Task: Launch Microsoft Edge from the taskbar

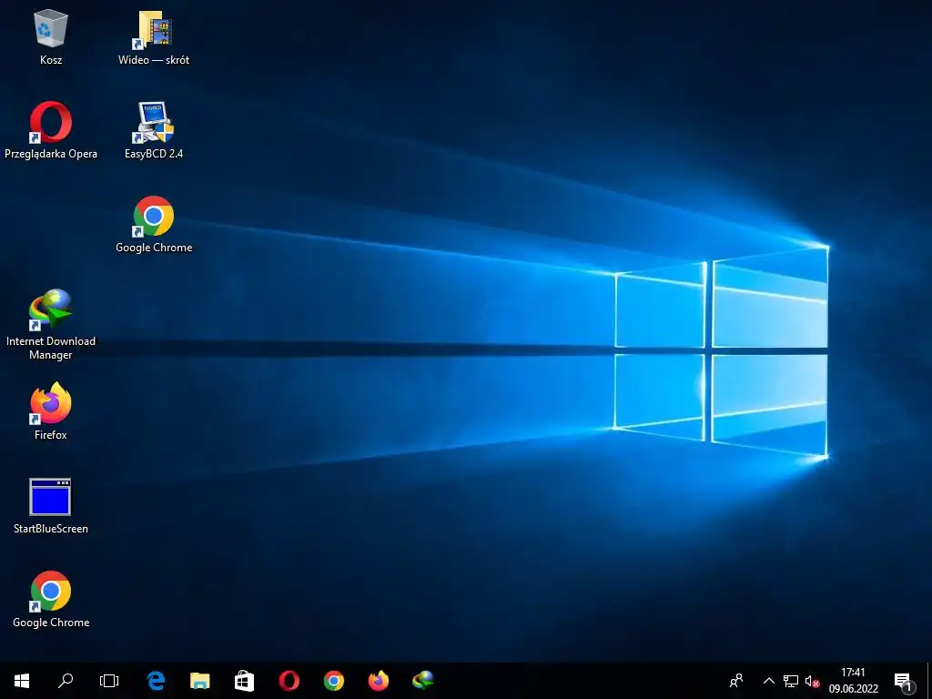Action: pyautogui.click(x=156, y=681)
